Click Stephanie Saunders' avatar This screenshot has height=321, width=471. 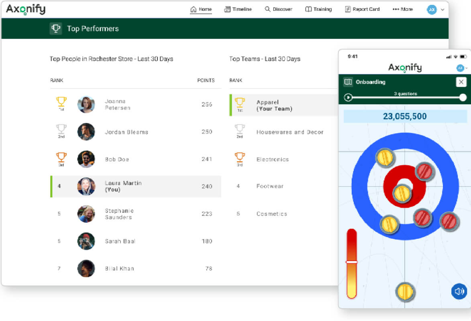click(x=86, y=214)
